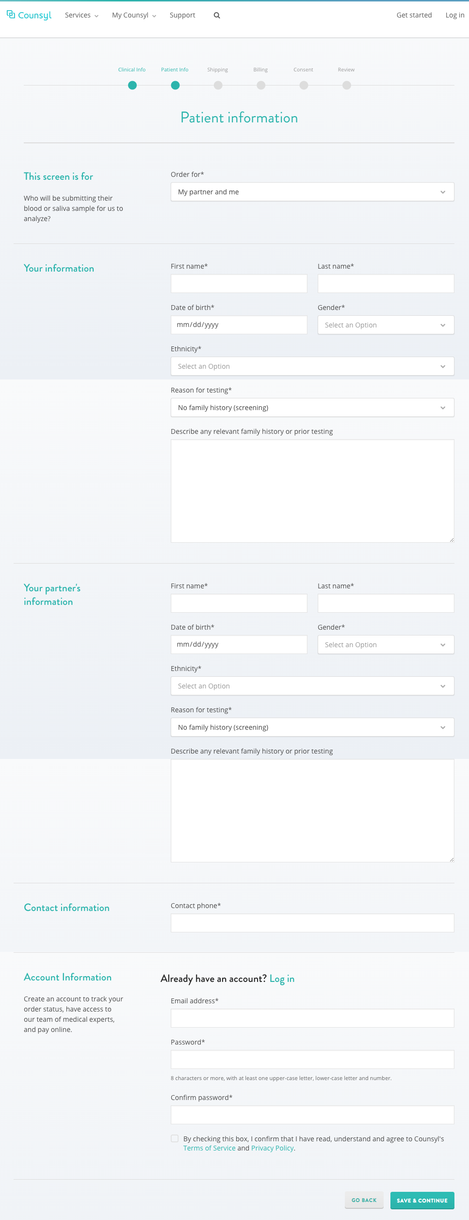Image resolution: width=469 pixels, height=1220 pixels.
Task: Open the Privacy Policy link
Action: [x=273, y=1148]
